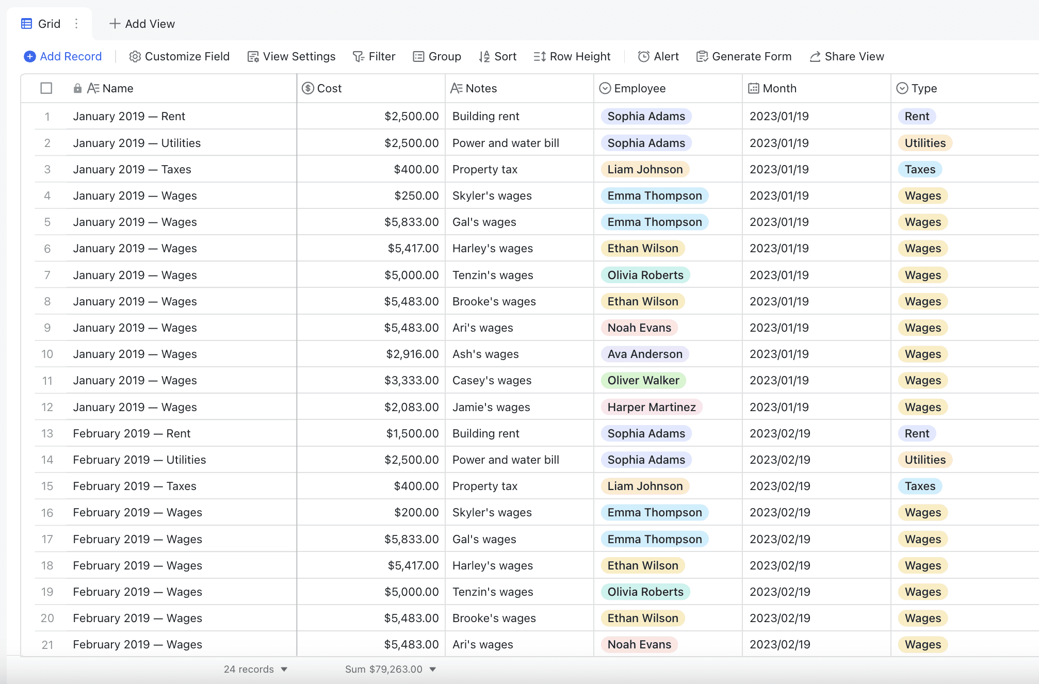Expand the 24 records dropdown arrow
Screen dimensions: 1039x684
click(284, 670)
